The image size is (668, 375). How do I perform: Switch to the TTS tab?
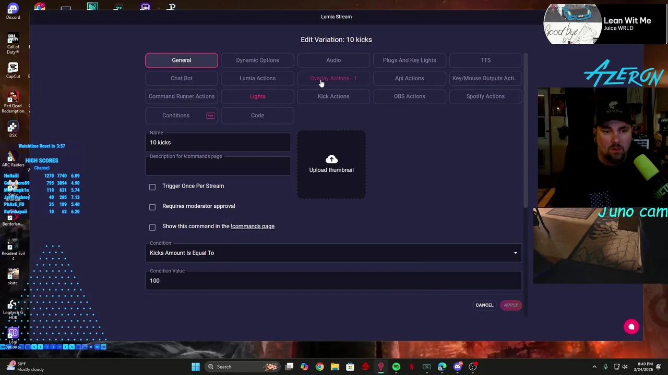pos(485,60)
